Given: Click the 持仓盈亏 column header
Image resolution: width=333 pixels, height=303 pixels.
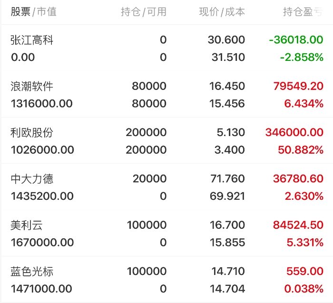Looking at the screenshot, I should coord(303,12).
